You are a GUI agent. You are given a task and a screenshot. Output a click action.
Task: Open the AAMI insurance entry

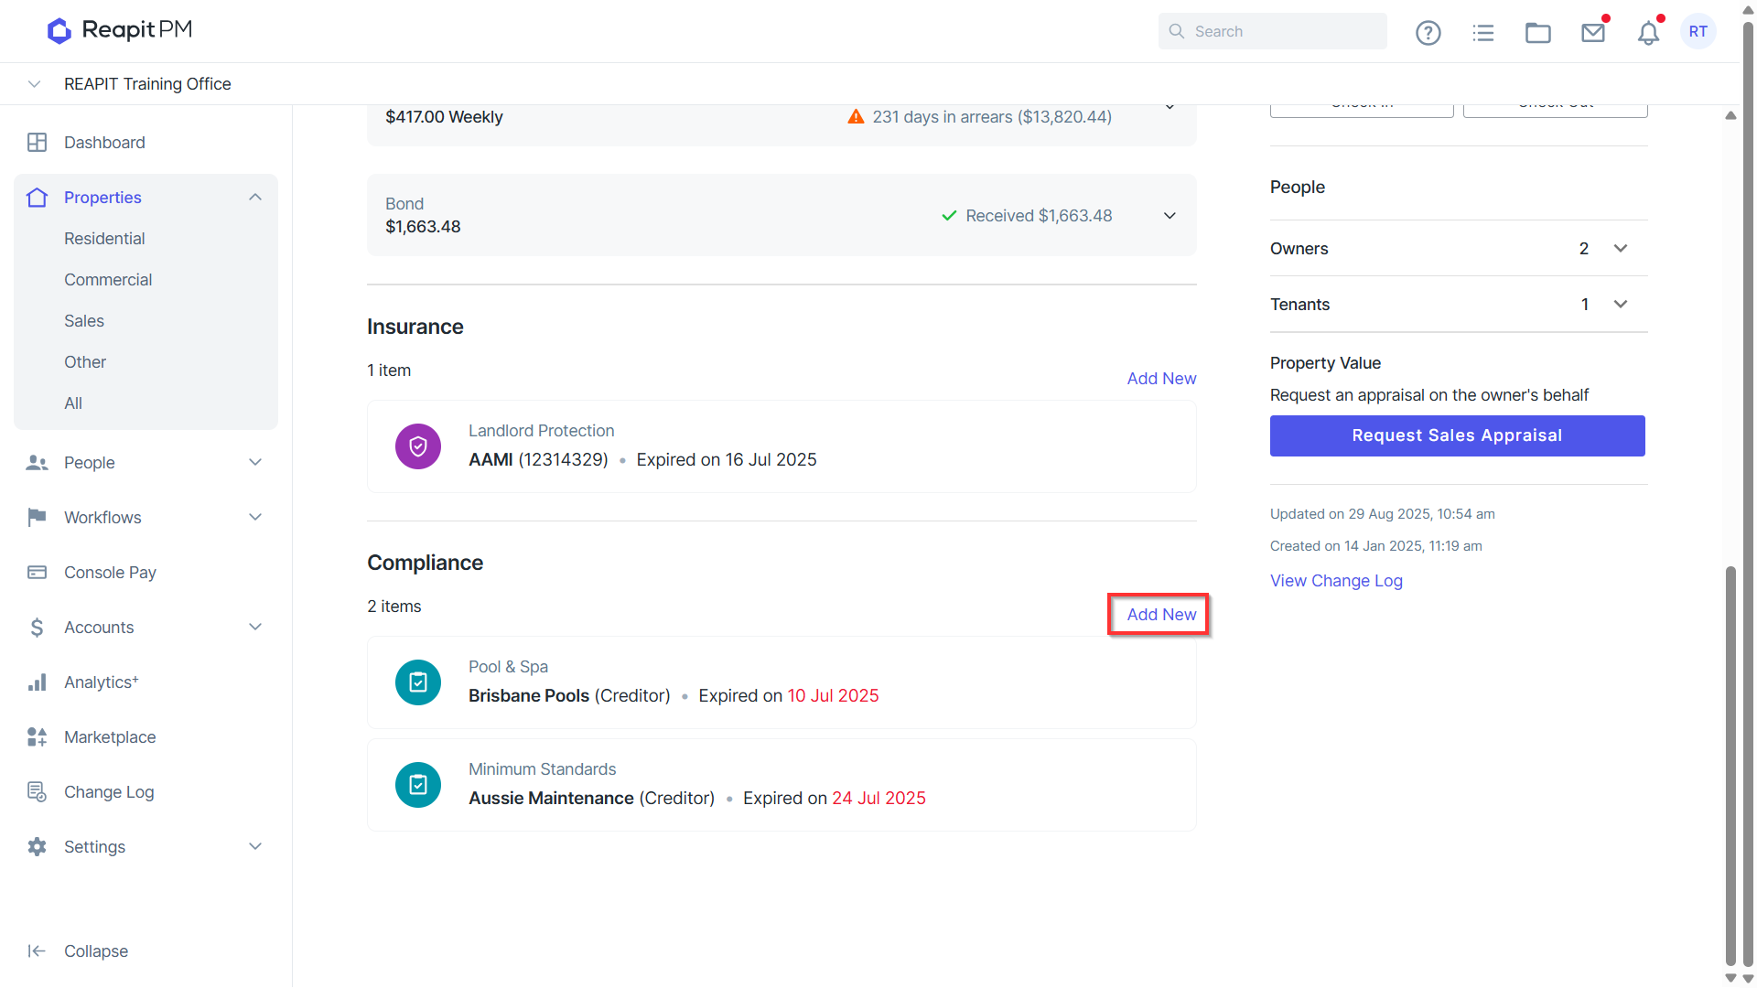point(781,446)
